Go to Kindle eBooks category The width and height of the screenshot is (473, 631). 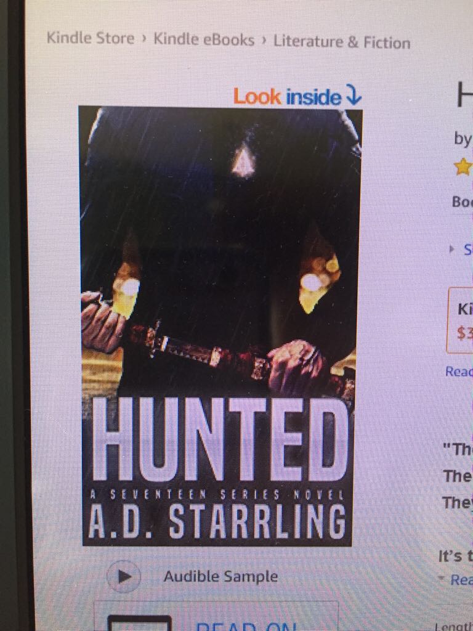204,40
